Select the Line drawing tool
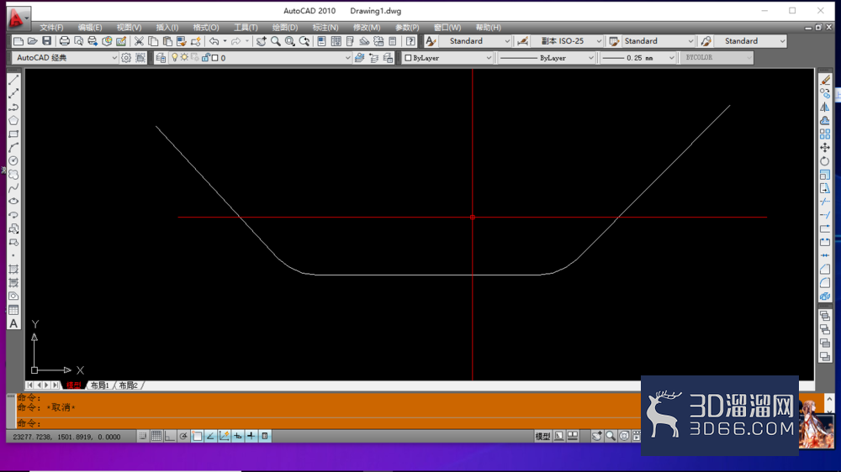Image resolution: width=841 pixels, height=472 pixels. click(x=13, y=80)
